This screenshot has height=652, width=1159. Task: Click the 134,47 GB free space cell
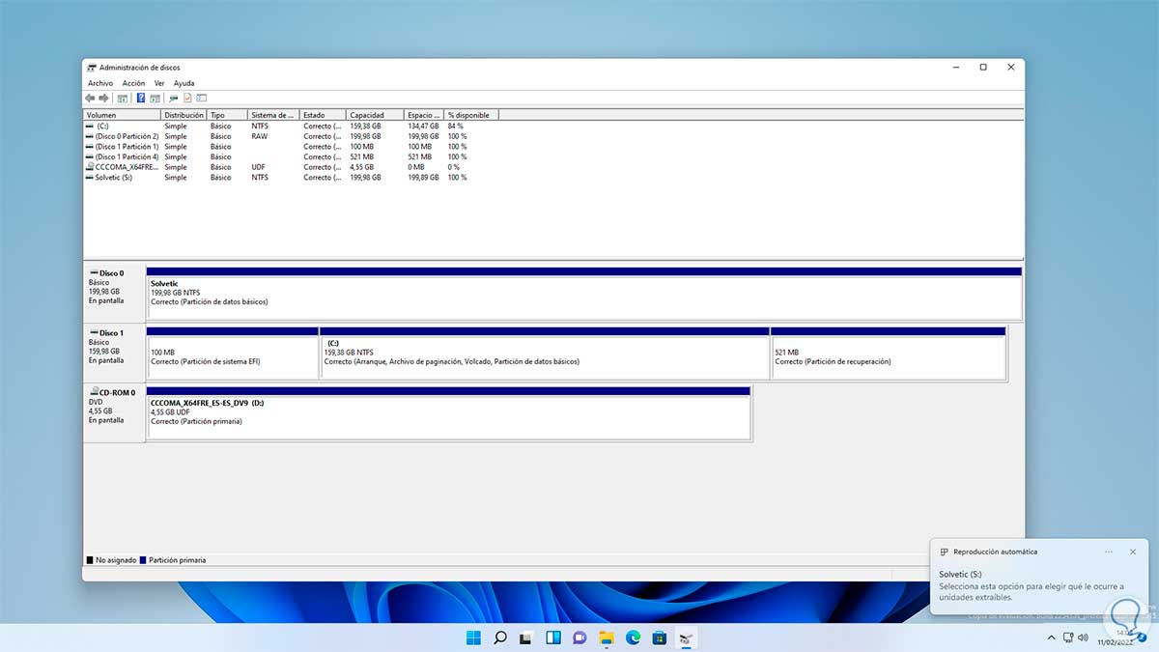click(x=423, y=126)
